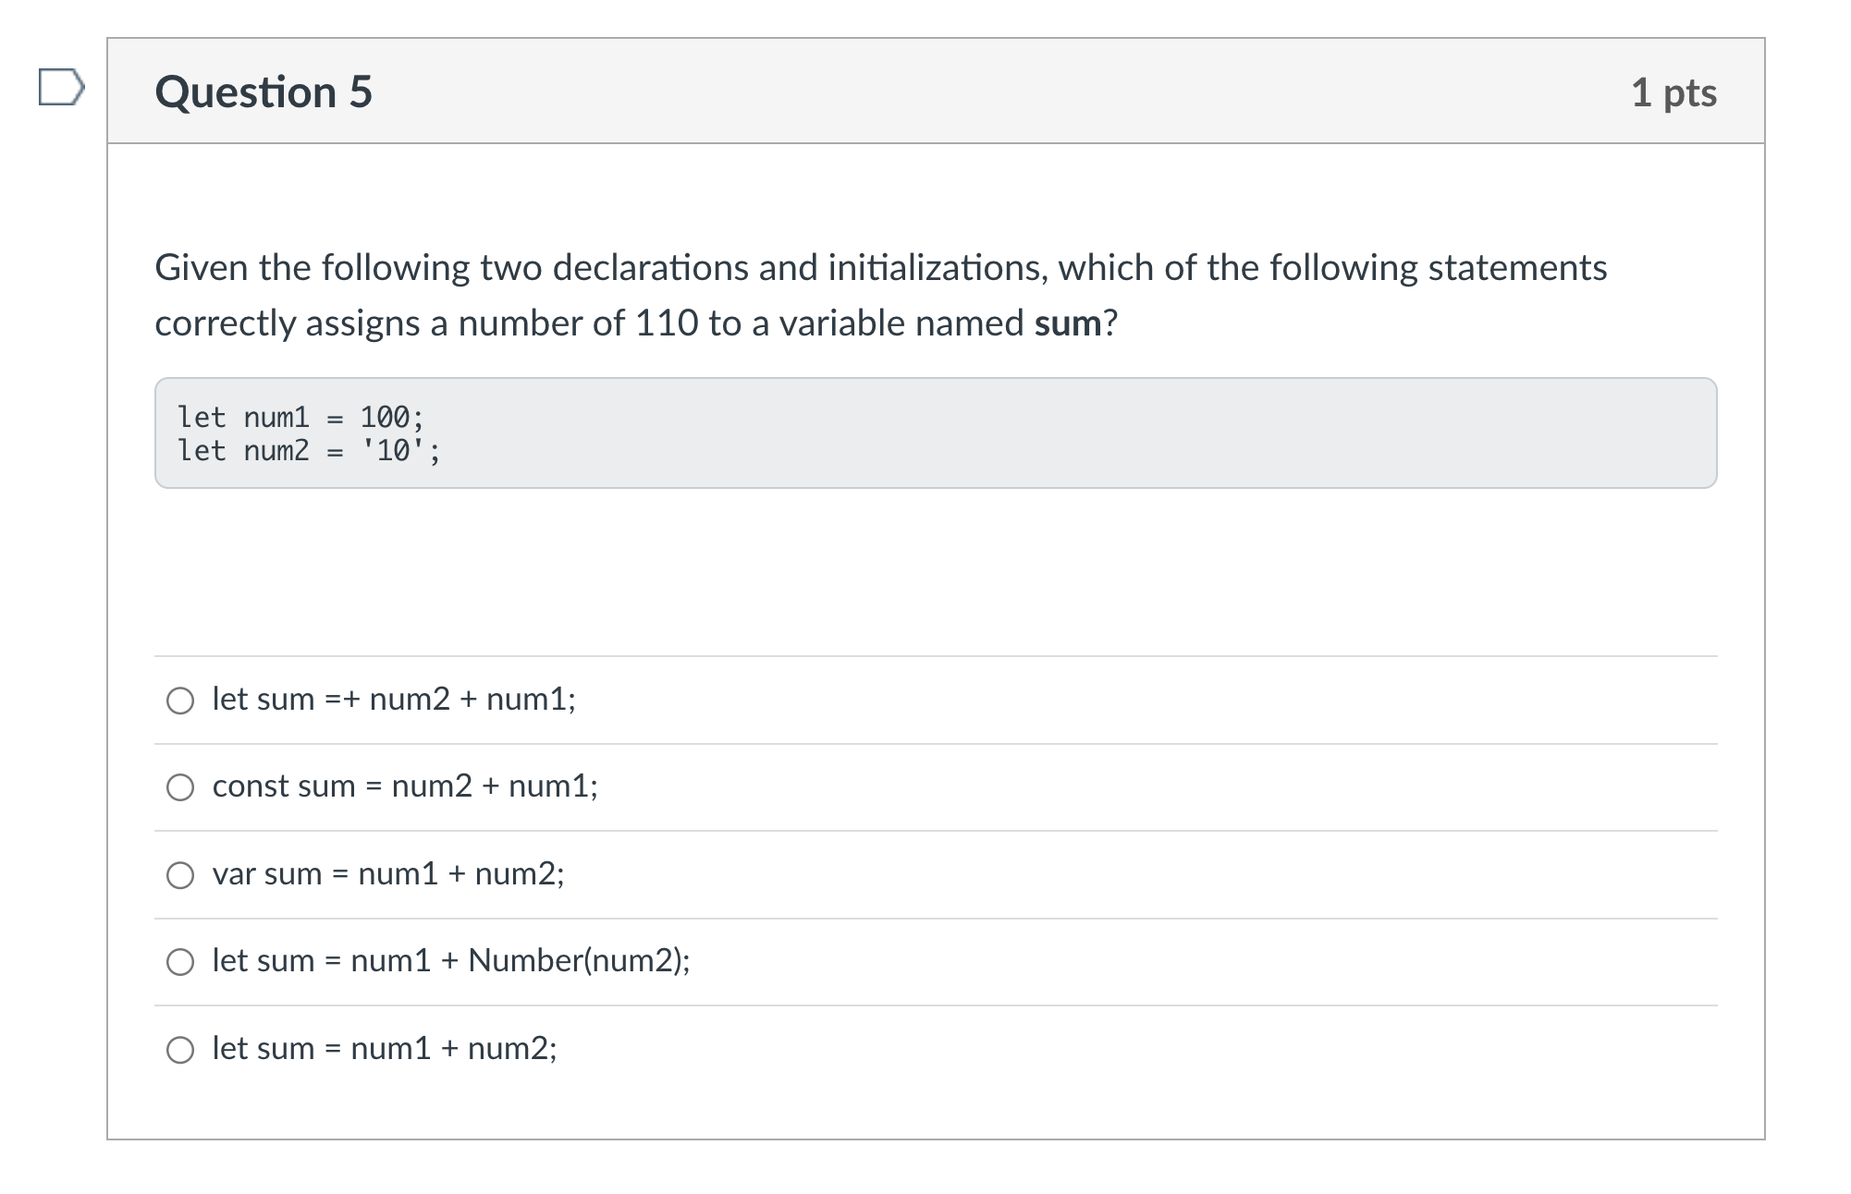This screenshot has height=1194, width=1851.
Task: Select the 'num1 + Number(num2)' radio button
Action: click(x=180, y=962)
